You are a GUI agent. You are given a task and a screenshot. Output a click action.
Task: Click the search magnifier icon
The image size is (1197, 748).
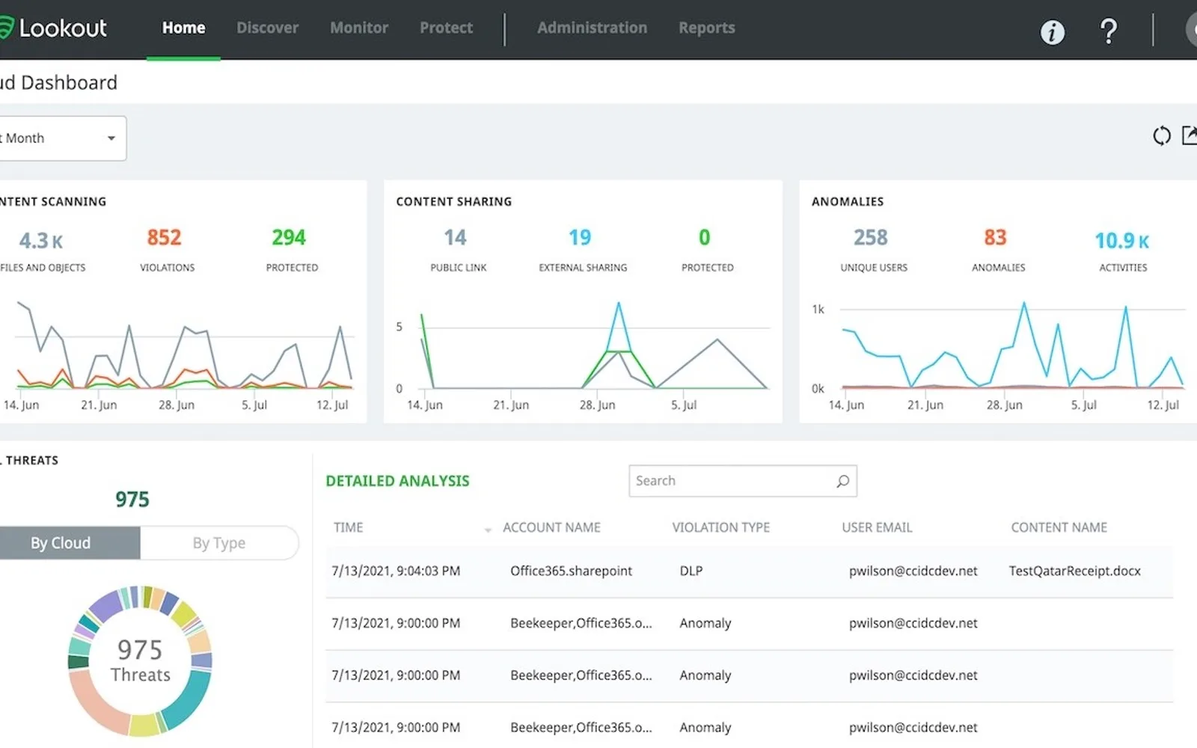[x=842, y=481]
